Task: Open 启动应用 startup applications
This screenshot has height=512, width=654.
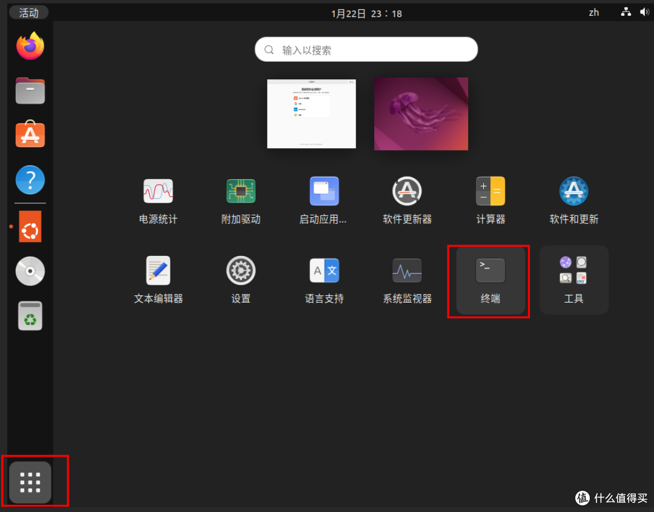Action: click(x=324, y=200)
